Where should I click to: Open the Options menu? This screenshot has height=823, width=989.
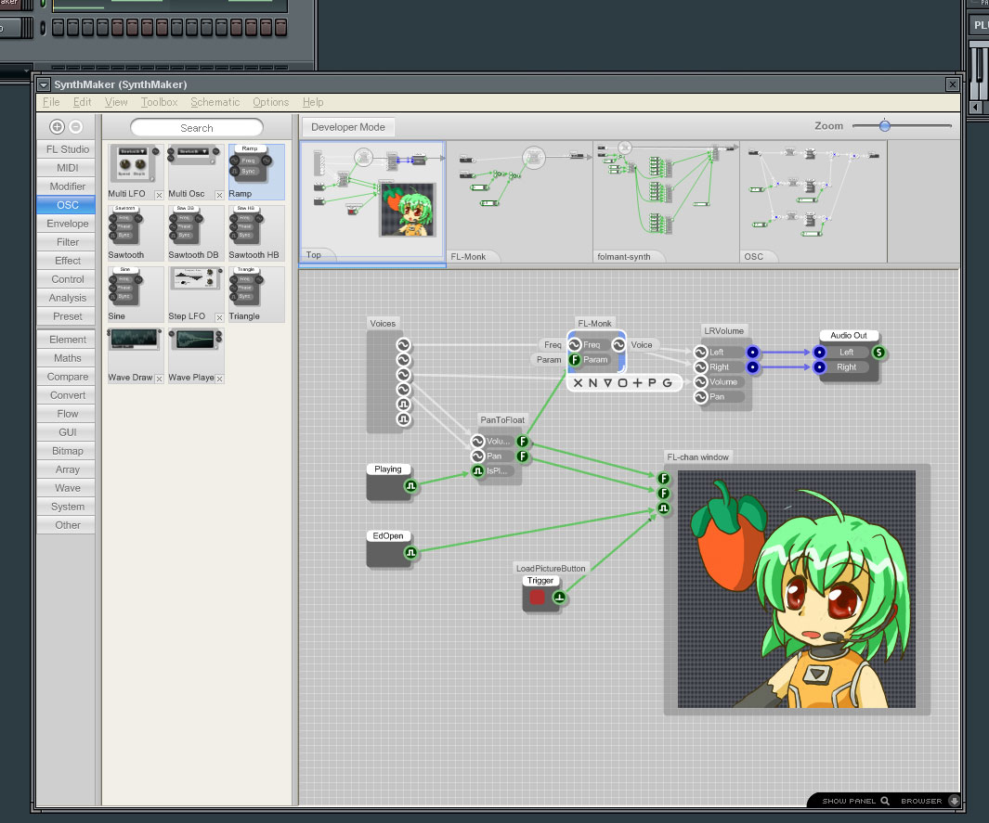coord(270,102)
